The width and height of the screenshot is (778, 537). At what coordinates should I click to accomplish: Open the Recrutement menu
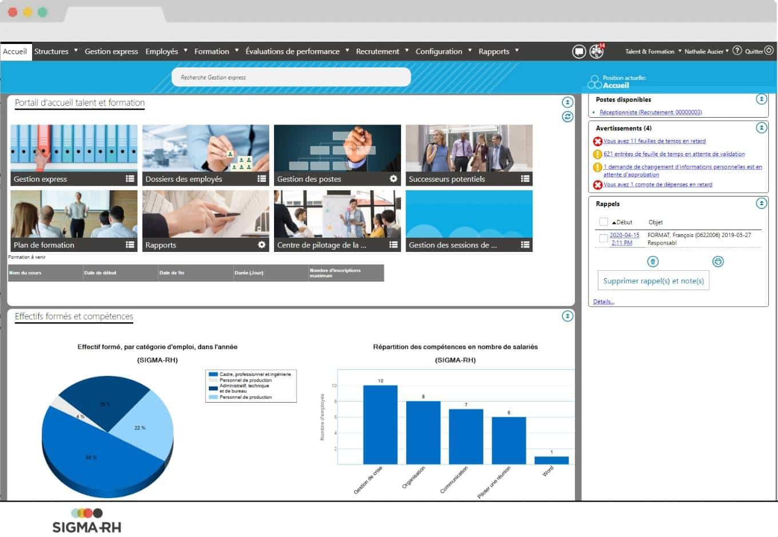click(x=382, y=51)
